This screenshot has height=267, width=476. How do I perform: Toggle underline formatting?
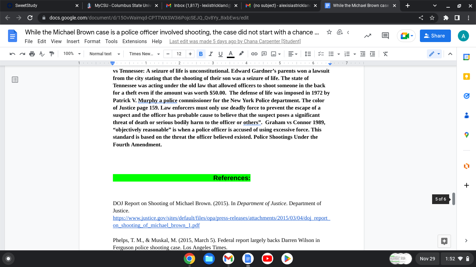(x=220, y=54)
